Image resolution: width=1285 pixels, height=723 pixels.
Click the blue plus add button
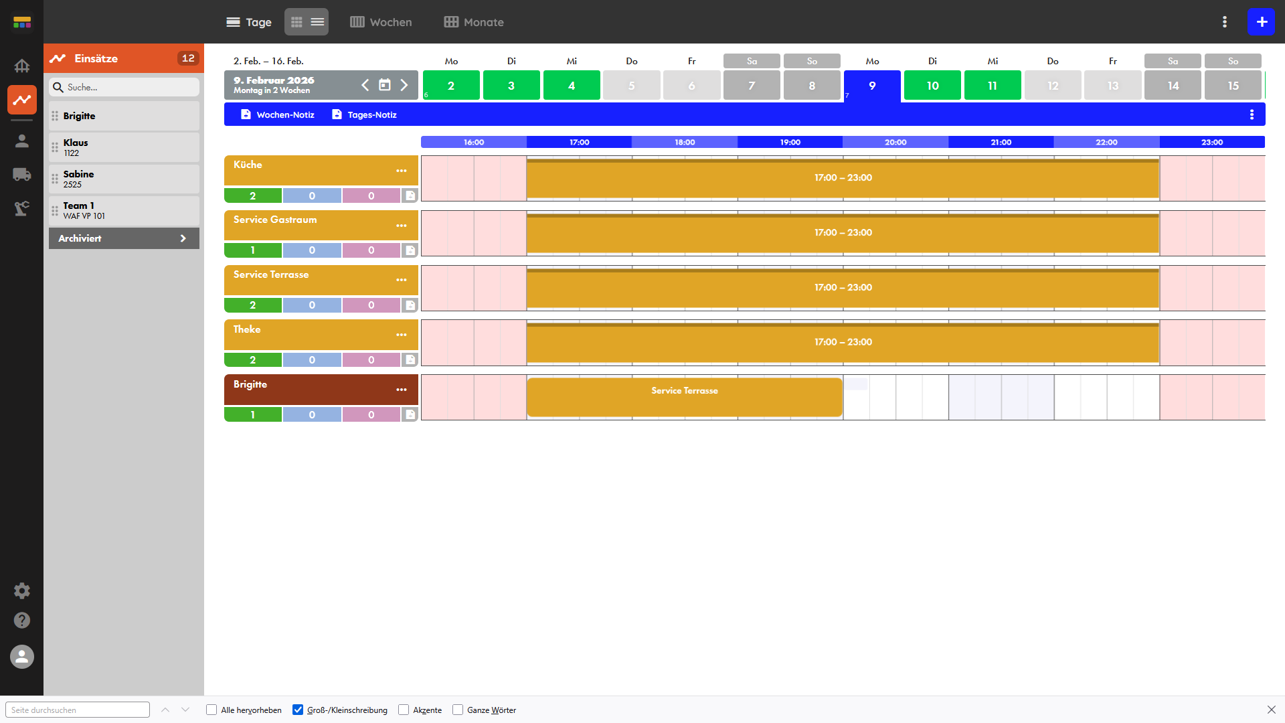click(1261, 22)
